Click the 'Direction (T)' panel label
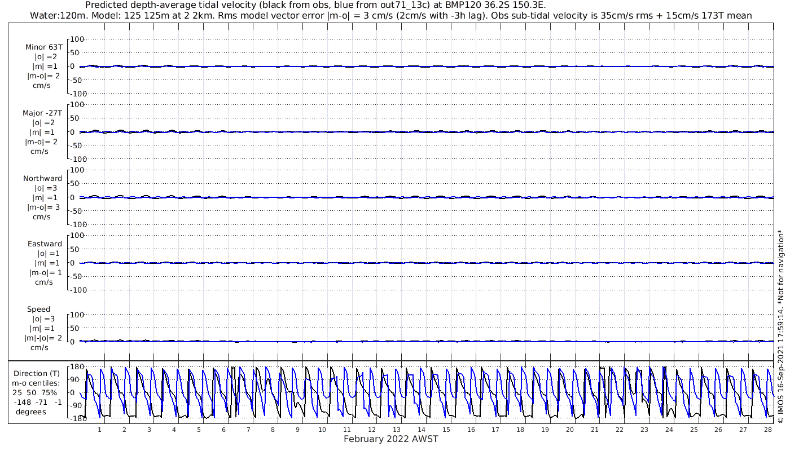 [37, 373]
